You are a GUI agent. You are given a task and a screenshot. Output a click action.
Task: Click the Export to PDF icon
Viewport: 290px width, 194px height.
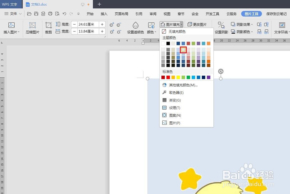pos(43,14)
